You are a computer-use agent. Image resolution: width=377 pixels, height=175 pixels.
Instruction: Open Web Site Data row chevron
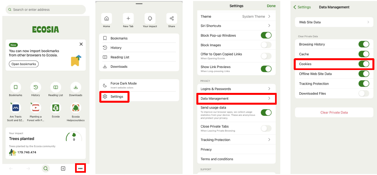click(x=368, y=22)
